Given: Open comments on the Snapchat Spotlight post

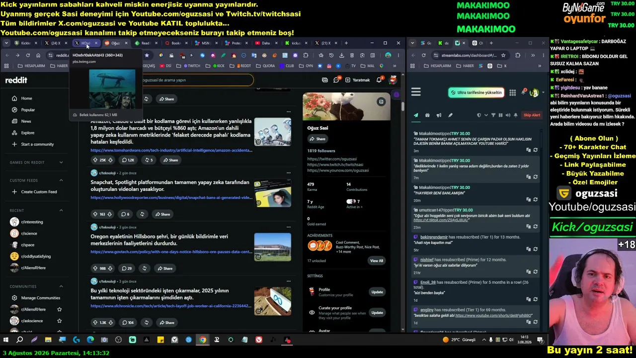Looking at the screenshot, I should [125, 214].
